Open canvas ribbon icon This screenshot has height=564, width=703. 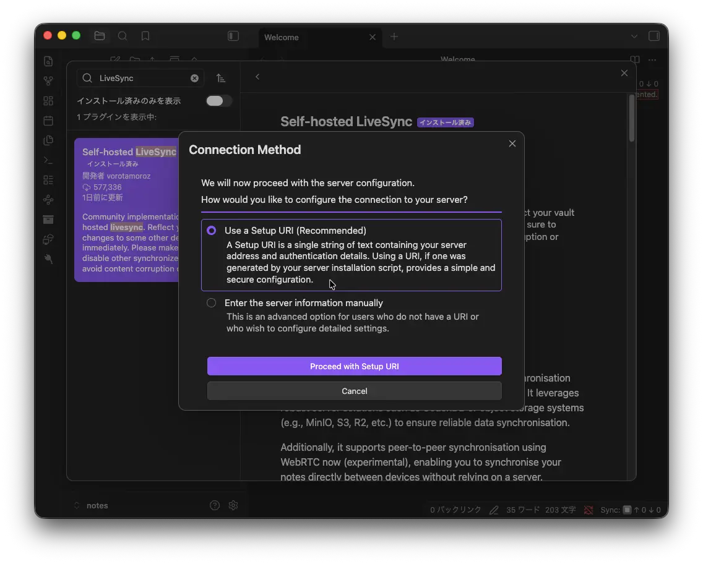click(48, 101)
